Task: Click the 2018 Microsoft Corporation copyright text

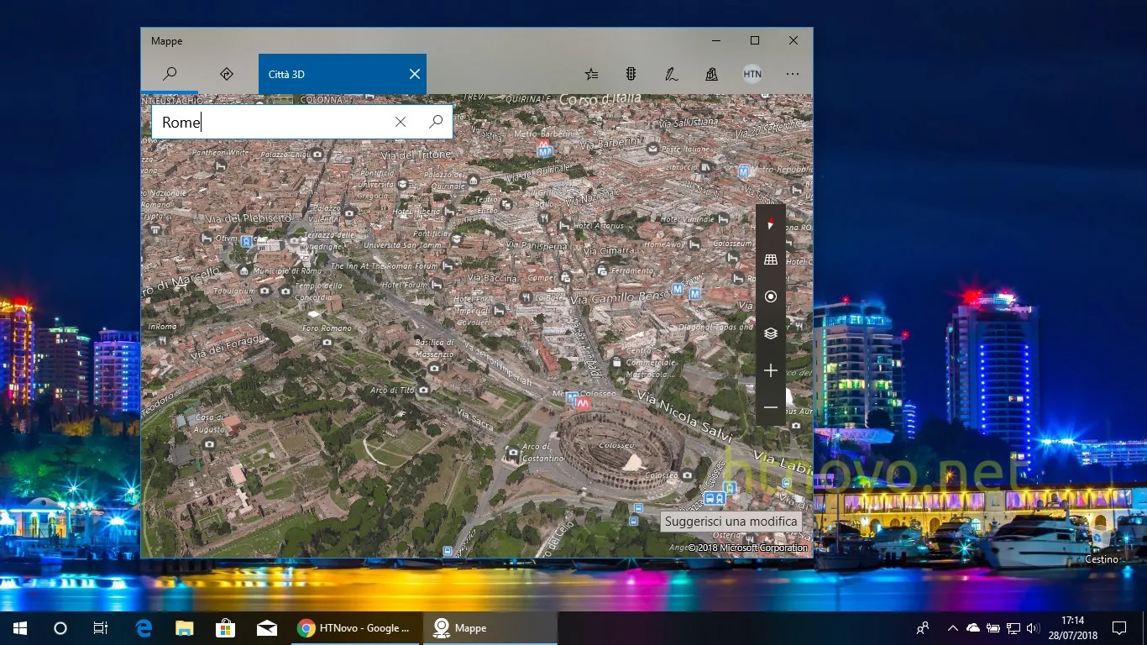Action: click(748, 548)
